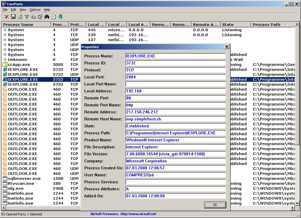Image resolution: width=301 pixels, height=218 pixels.
Task: Click the CurrPorts title bar app icon
Action: tap(4, 4)
